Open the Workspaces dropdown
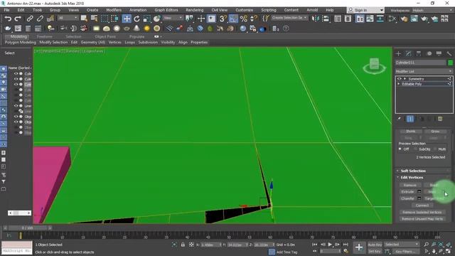455x256 pixels. (x=432, y=10)
